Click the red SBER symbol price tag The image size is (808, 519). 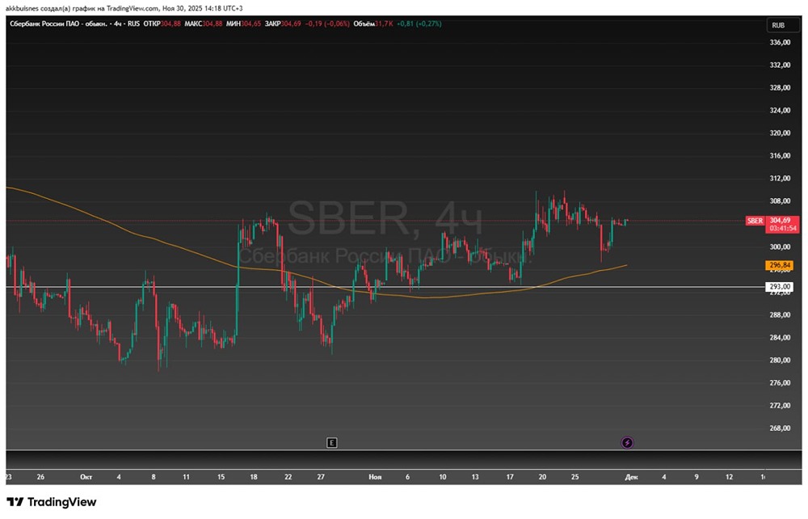pyautogui.click(x=755, y=221)
